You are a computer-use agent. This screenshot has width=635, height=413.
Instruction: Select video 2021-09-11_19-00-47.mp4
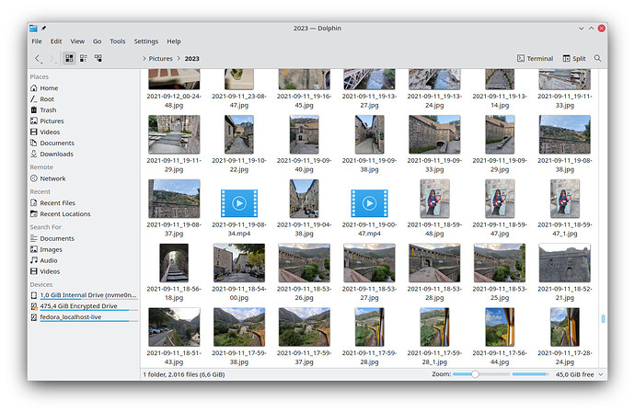369,203
